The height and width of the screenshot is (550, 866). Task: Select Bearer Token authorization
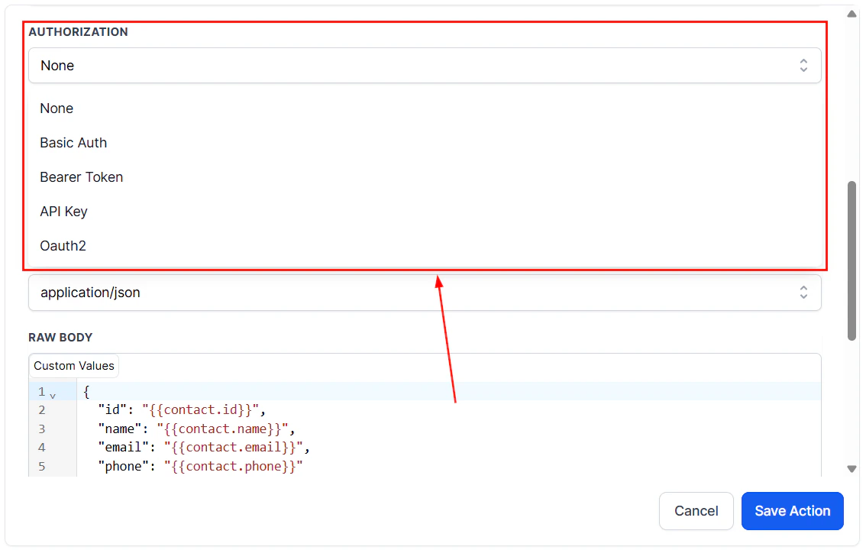pos(81,177)
